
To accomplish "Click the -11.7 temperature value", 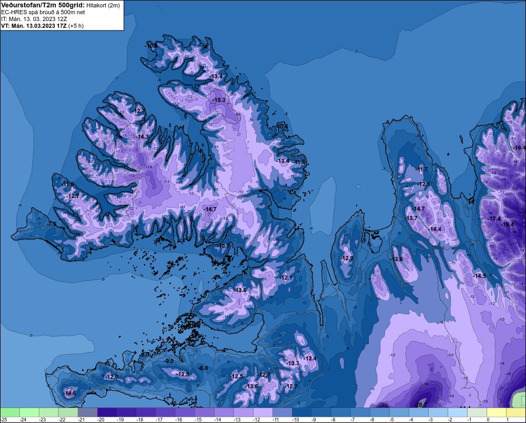I will coord(422,169).
